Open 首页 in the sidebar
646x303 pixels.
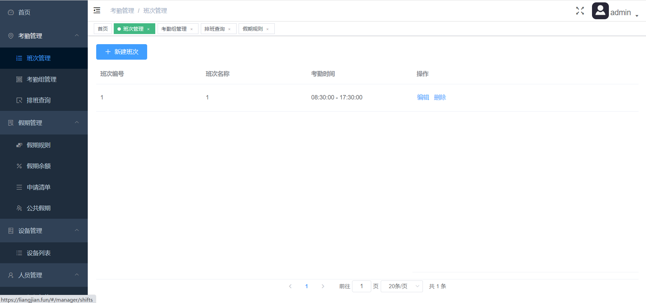pyautogui.click(x=44, y=12)
